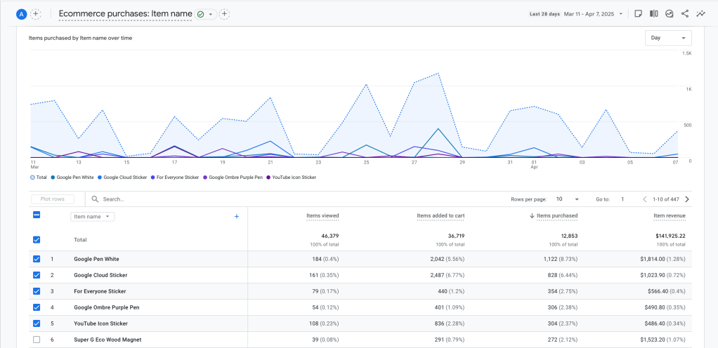Toggle the select-all checkbox in table header
Screen dimensions: 718x348
click(37, 215)
